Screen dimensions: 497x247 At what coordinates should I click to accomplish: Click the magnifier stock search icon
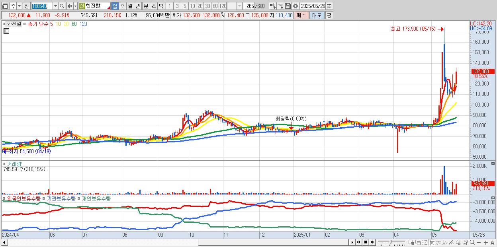click(62, 6)
